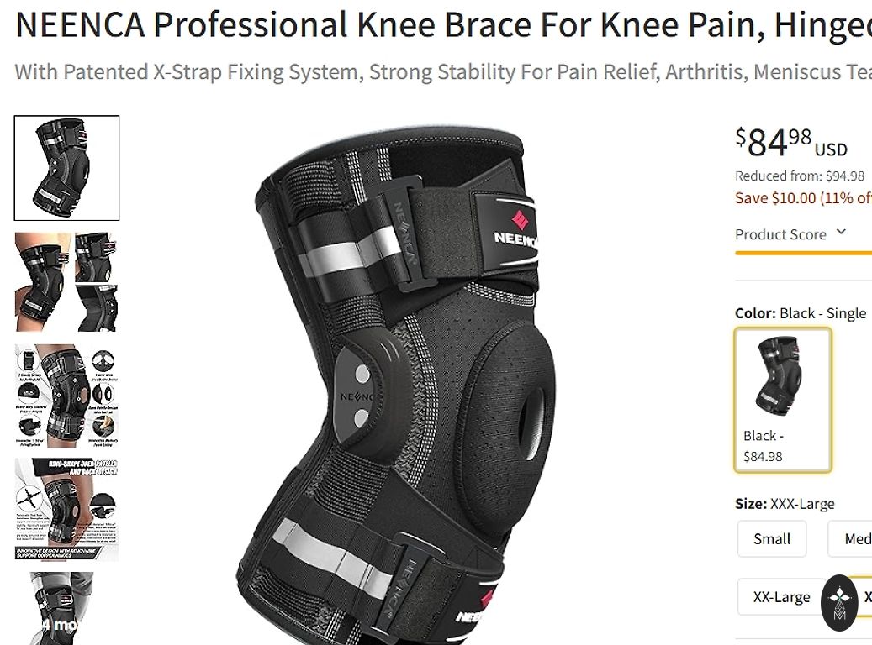Select the Black - Single color swatch

[783, 399]
